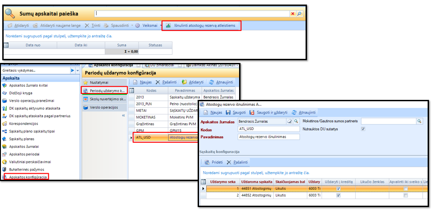Toggle Uždaryti į kreditą checkbox for 44851 row
The width and height of the screenshot is (434, 218).
[338, 188]
